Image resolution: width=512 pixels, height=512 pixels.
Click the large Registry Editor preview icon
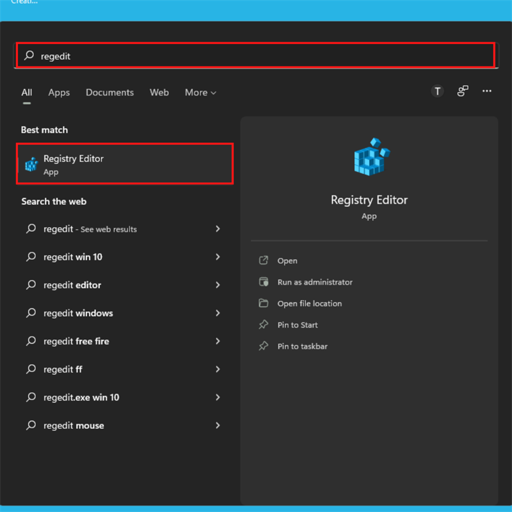pyautogui.click(x=372, y=157)
